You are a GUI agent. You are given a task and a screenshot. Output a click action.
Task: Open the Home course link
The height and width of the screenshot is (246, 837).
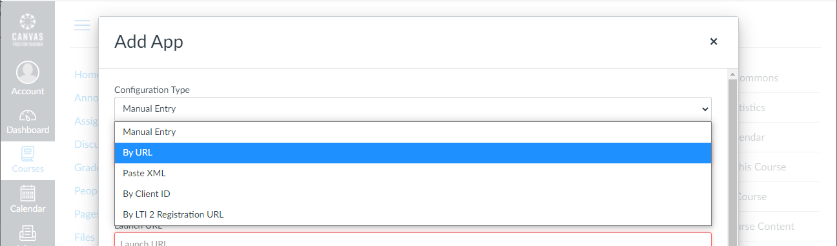click(x=86, y=74)
